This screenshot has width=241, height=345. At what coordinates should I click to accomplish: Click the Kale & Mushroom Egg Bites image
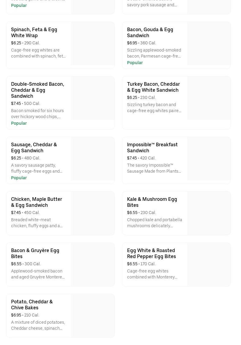tap(209, 213)
